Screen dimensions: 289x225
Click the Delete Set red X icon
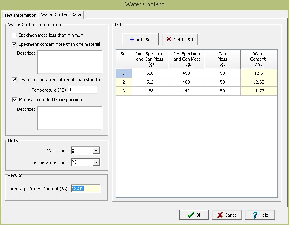pos(169,39)
